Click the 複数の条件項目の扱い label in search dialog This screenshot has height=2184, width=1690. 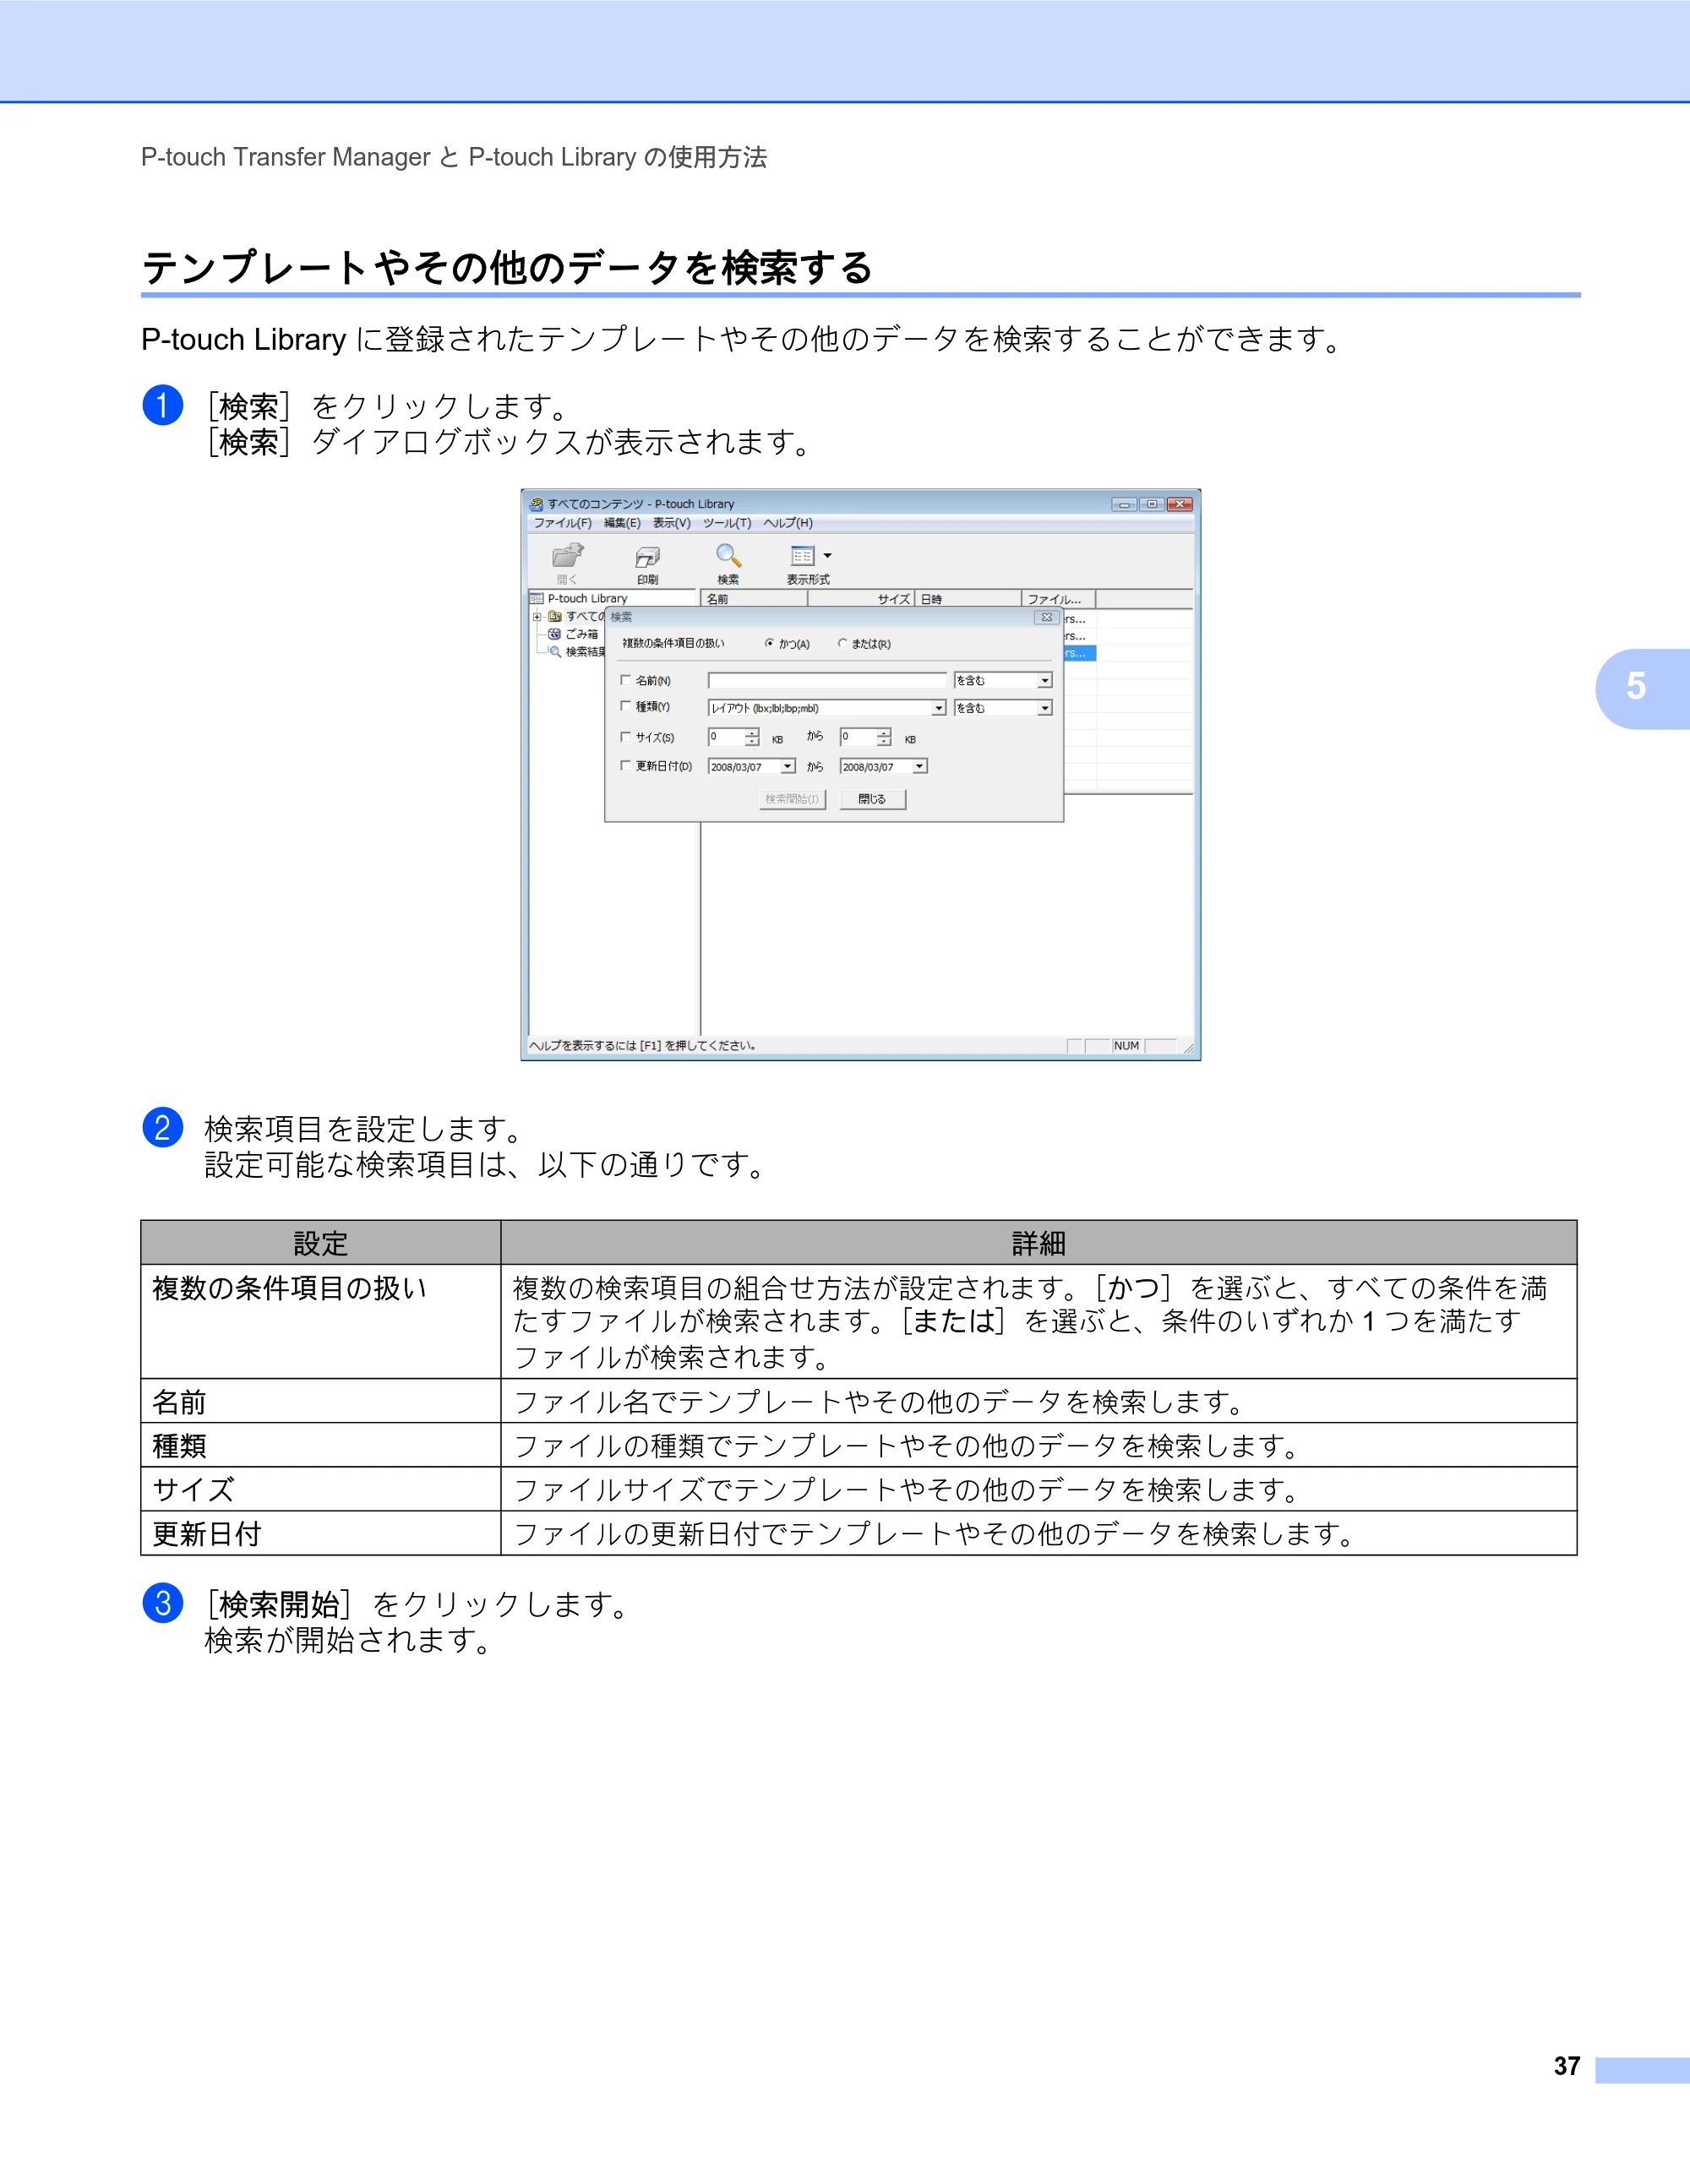pyautogui.click(x=673, y=643)
